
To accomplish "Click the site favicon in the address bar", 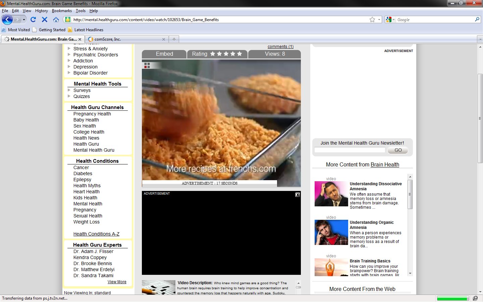I will [x=68, y=19].
